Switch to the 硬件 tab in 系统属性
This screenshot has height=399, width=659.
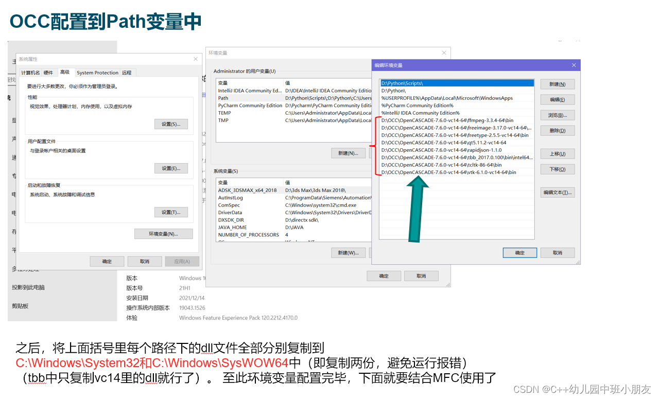click(x=48, y=72)
